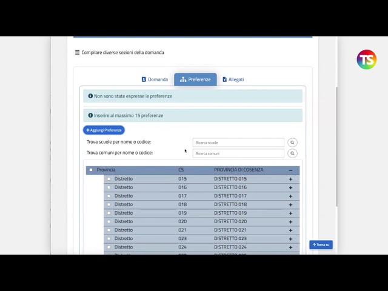Screen dimensions: 388x291
Task: Click the info icon in the 'Inserire al massimo 15' notice
Action: point(90,115)
